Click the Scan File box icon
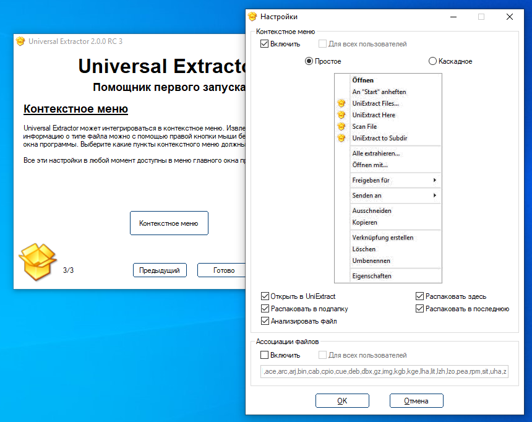This screenshot has width=532, height=422. click(x=341, y=126)
